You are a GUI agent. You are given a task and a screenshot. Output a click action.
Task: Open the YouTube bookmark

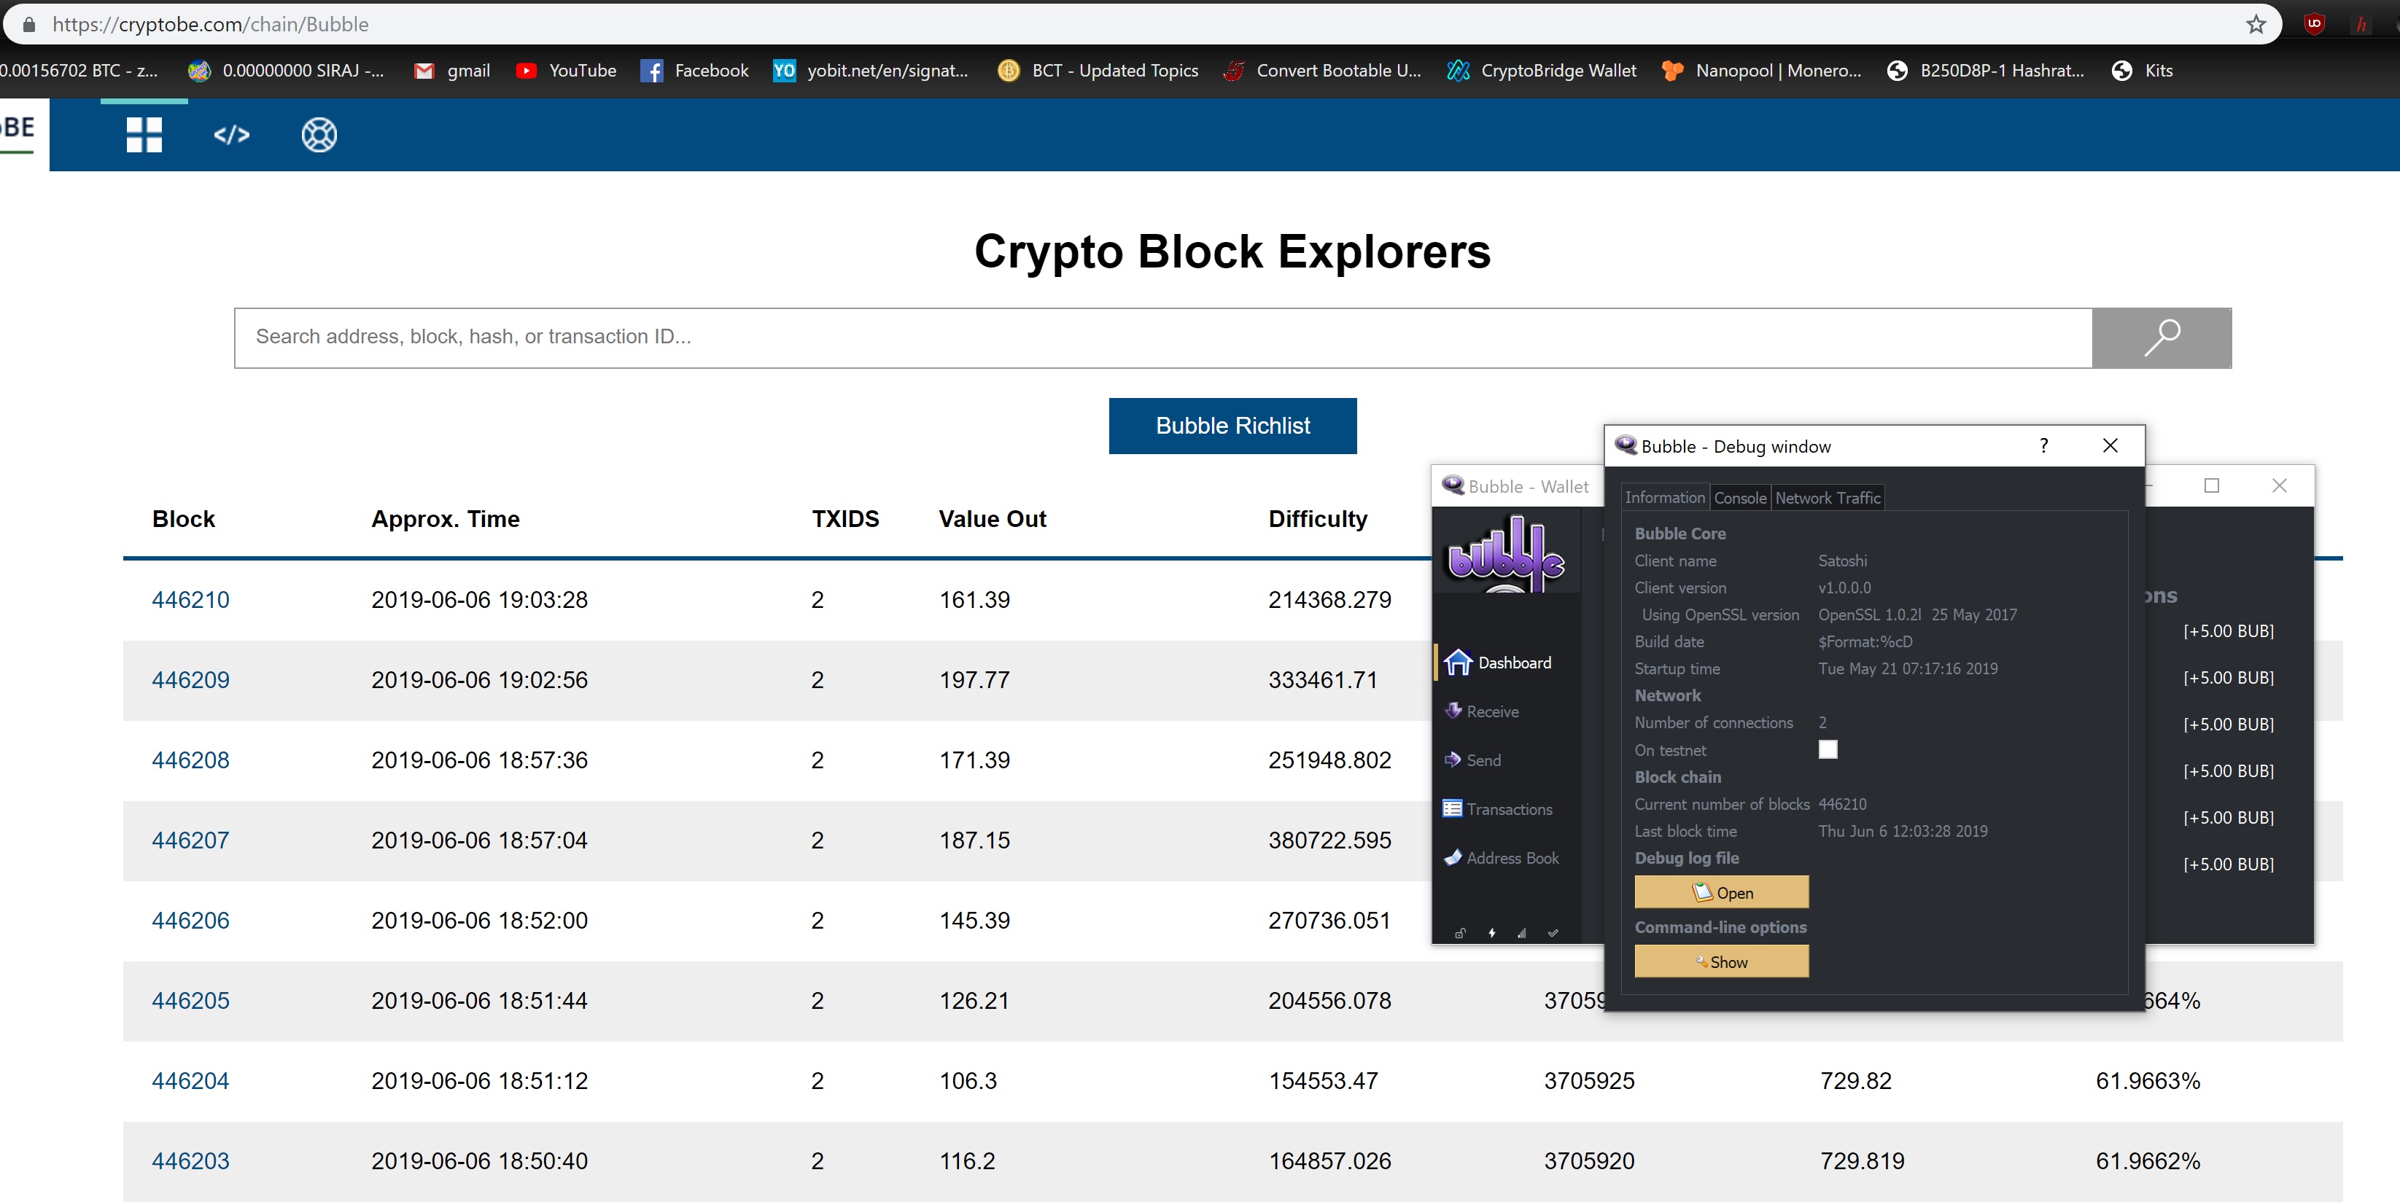point(565,71)
